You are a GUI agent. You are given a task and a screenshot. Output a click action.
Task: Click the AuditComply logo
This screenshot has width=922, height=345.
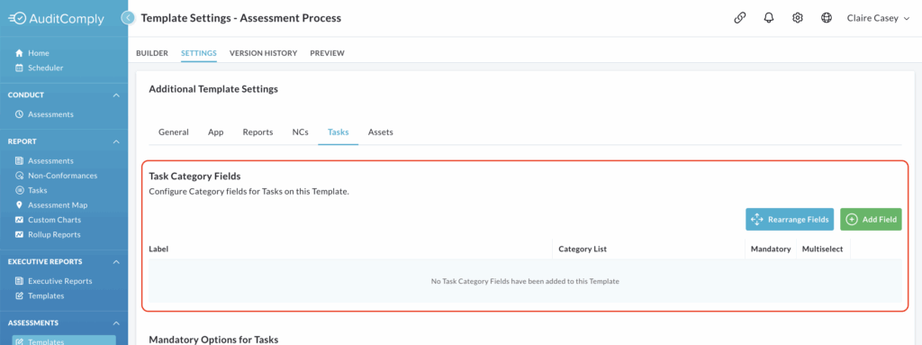pos(56,19)
